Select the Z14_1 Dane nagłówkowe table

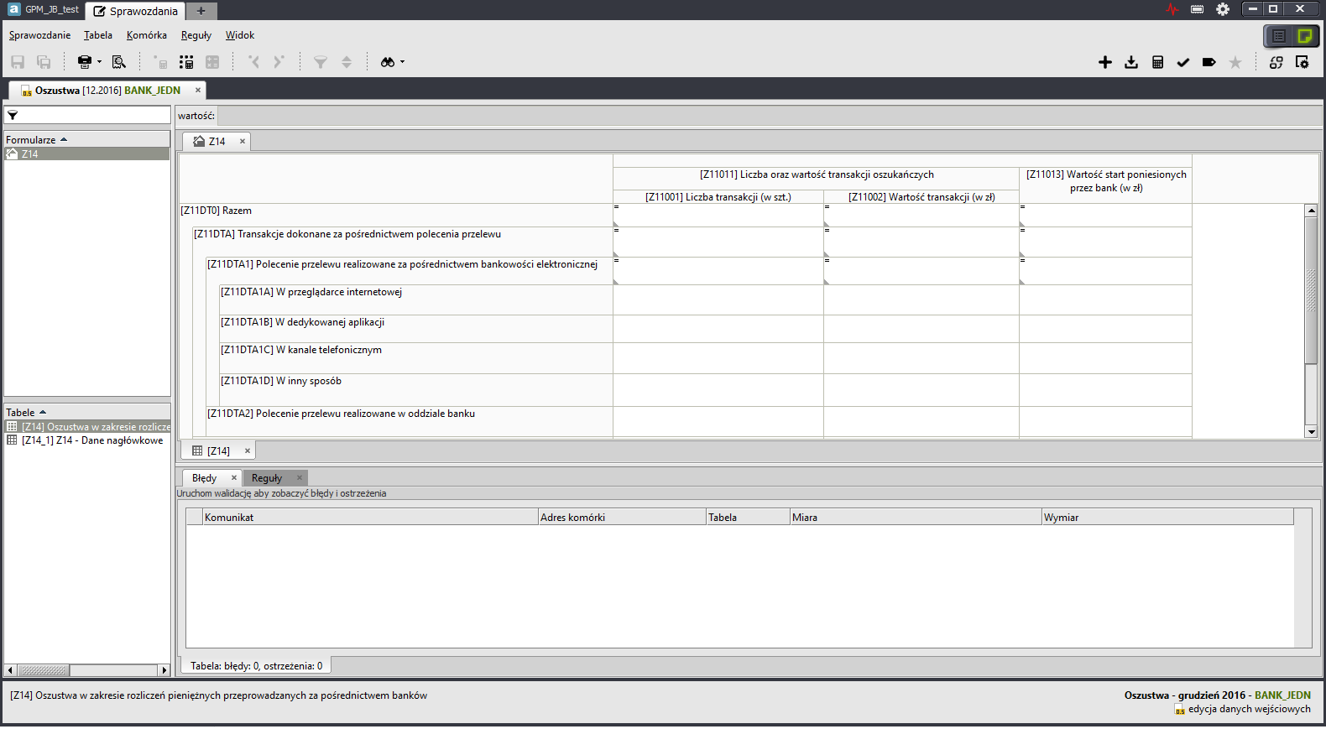[91, 440]
